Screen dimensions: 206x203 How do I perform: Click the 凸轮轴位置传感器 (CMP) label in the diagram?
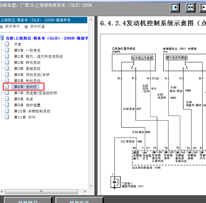(123, 50)
